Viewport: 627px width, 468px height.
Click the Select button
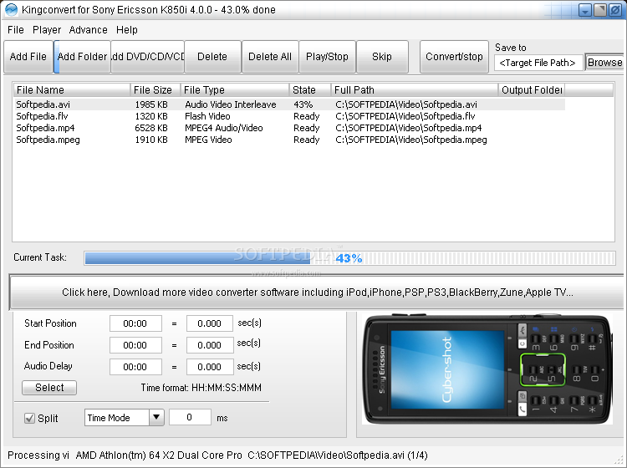pos(49,388)
